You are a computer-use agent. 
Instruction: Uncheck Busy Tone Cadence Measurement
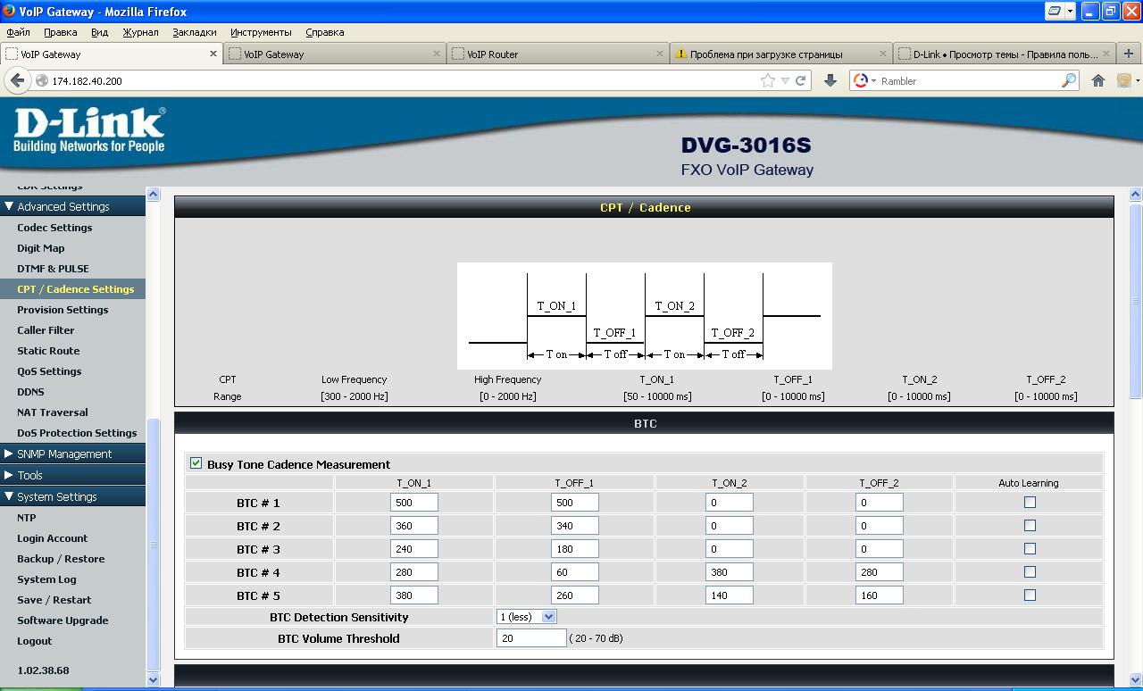point(196,463)
